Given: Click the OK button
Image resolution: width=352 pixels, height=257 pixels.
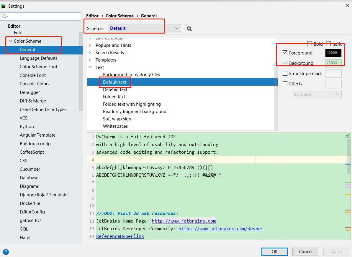Looking at the screenshot, I should coord(275,252).
